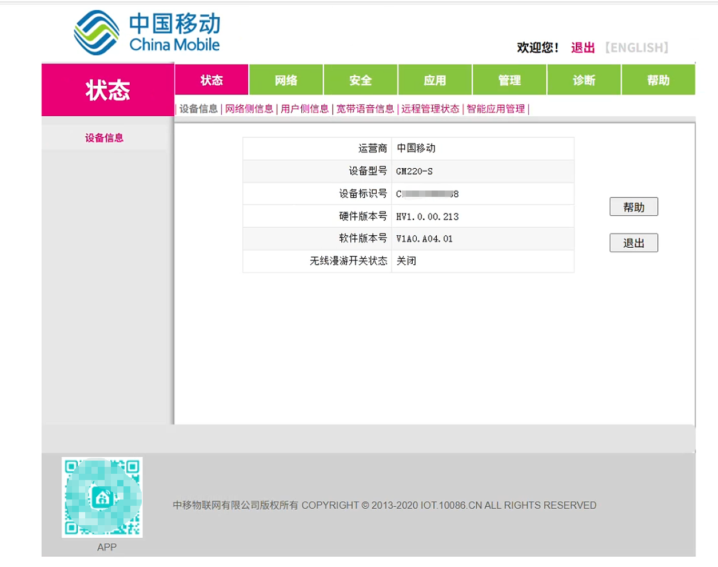
Task: Select the 应用 tab
Action: pos(434,80)
